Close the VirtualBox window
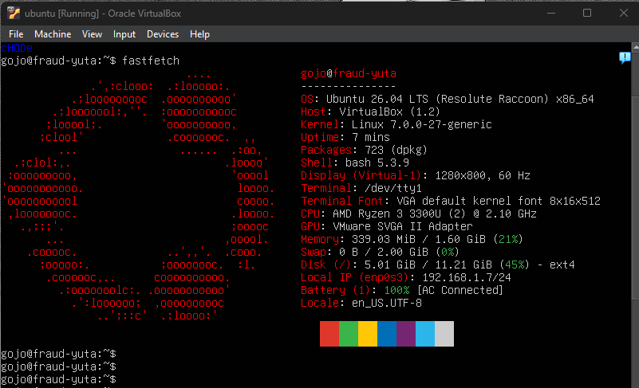The image size is (639, 388). 624,13
